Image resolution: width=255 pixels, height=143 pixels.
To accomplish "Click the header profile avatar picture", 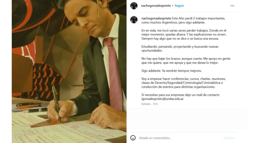I will 134,6.
